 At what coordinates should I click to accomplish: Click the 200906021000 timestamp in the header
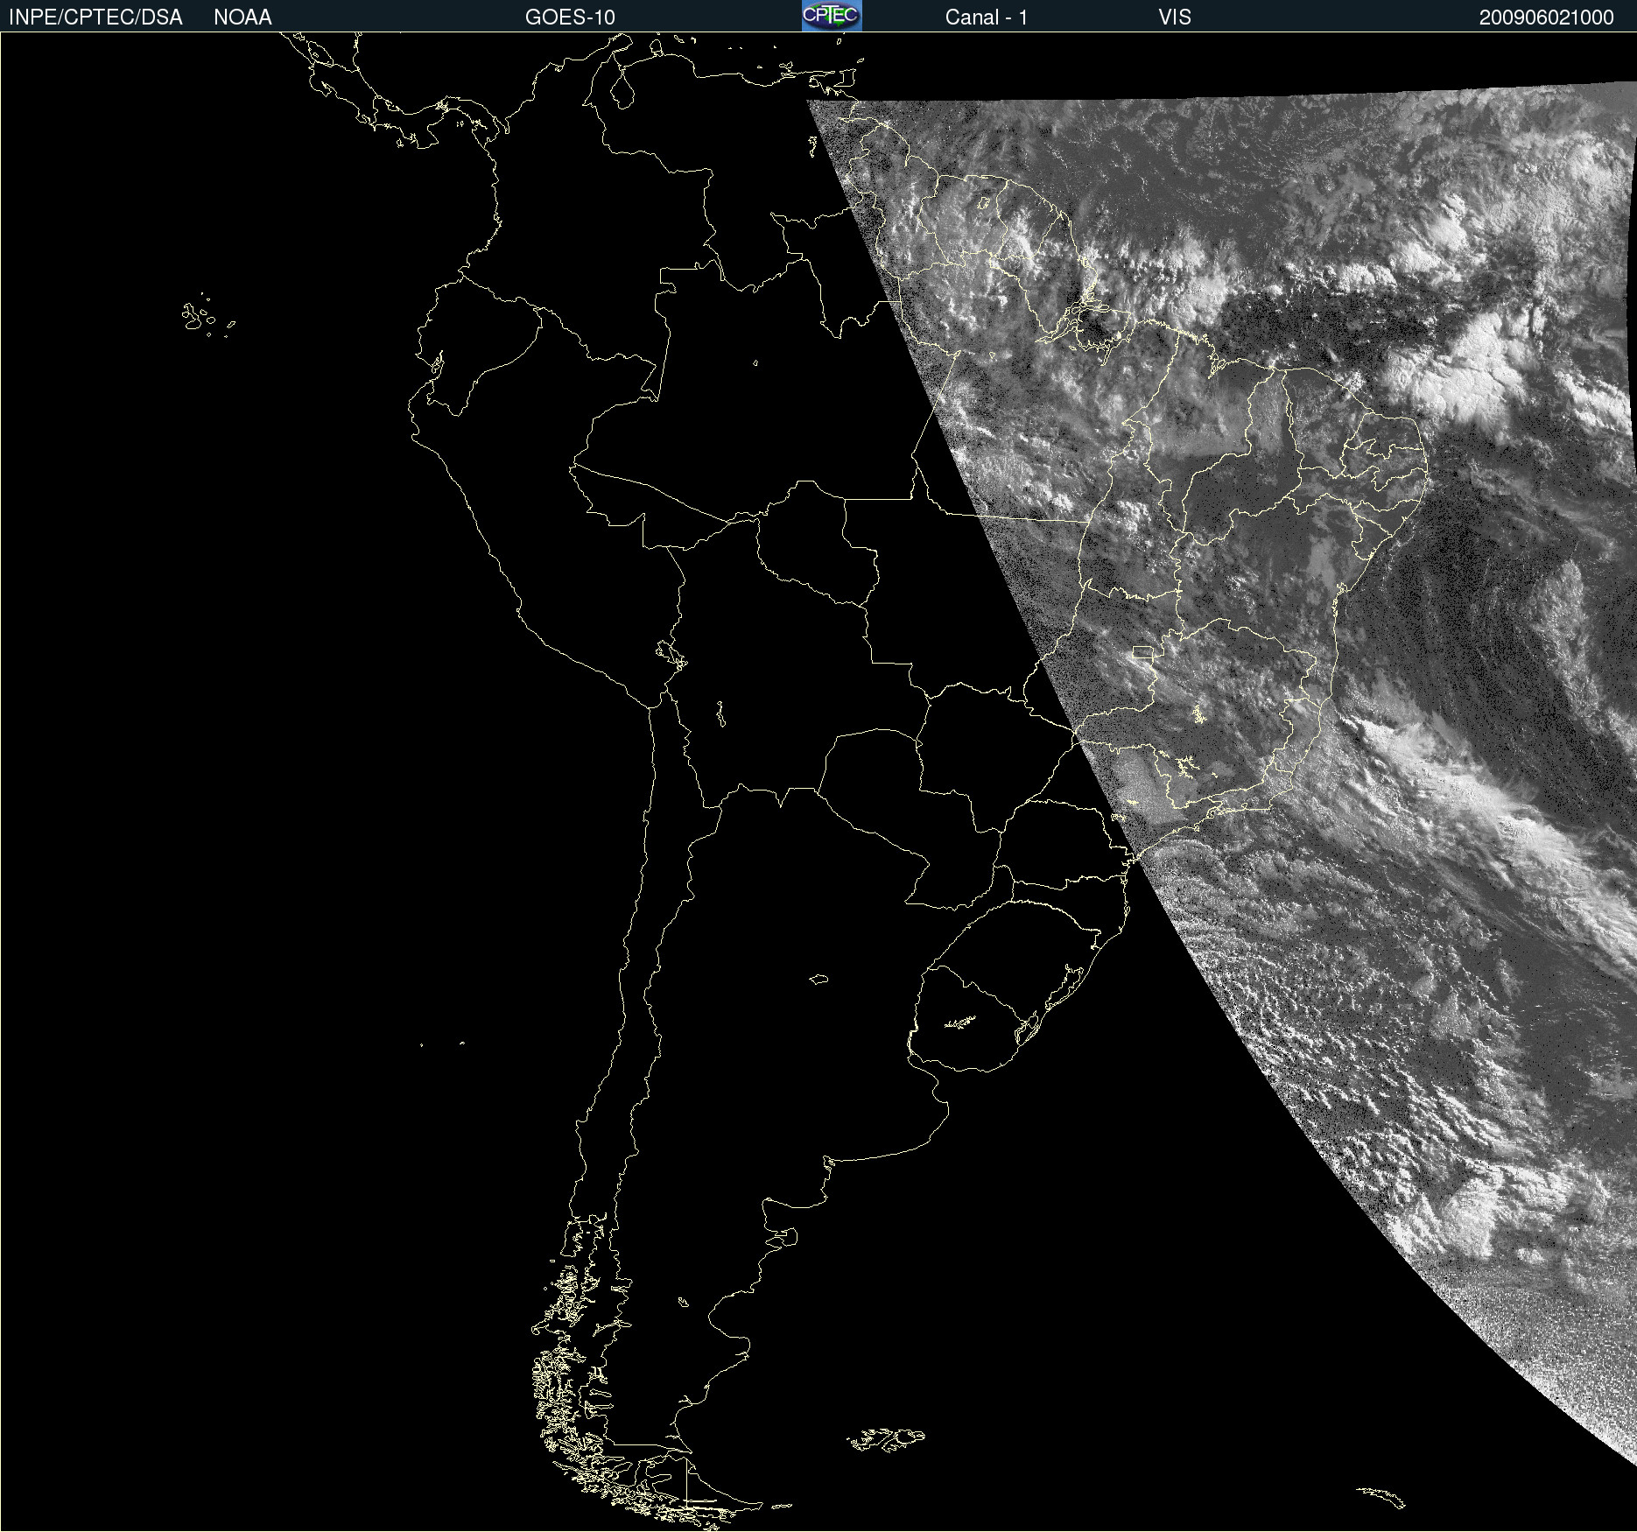click(1546, 18)
